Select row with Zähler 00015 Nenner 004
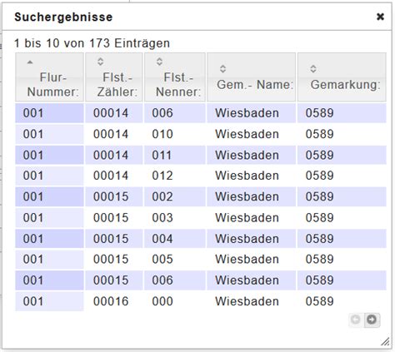This screenshot has height=352, width=395. (x=201, y=239)
